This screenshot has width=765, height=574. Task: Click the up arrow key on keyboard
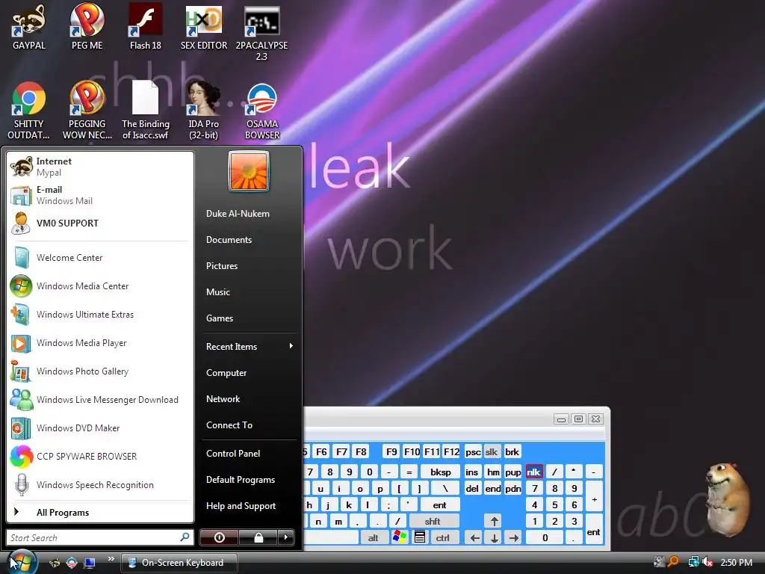(495, 521)
